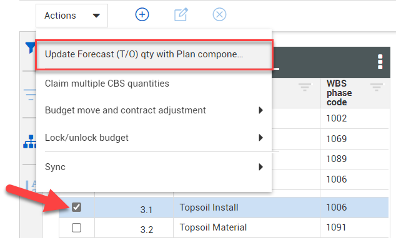Click the edit pencil icon
396x238 pixels.
pyautogui.click(x=181, y=14)
